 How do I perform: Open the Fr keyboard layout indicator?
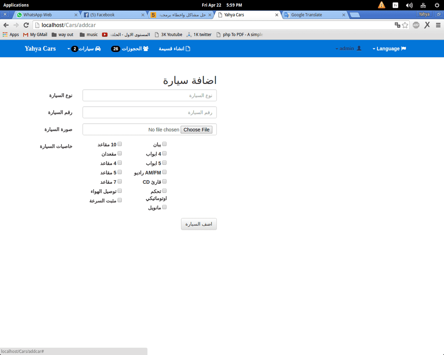(x=396, y=5)
